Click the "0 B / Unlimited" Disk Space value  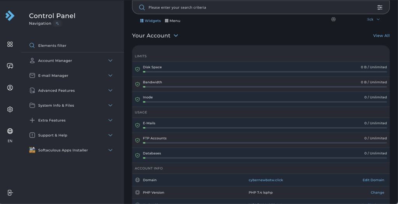pyautogui.click(x=374, y=67)
